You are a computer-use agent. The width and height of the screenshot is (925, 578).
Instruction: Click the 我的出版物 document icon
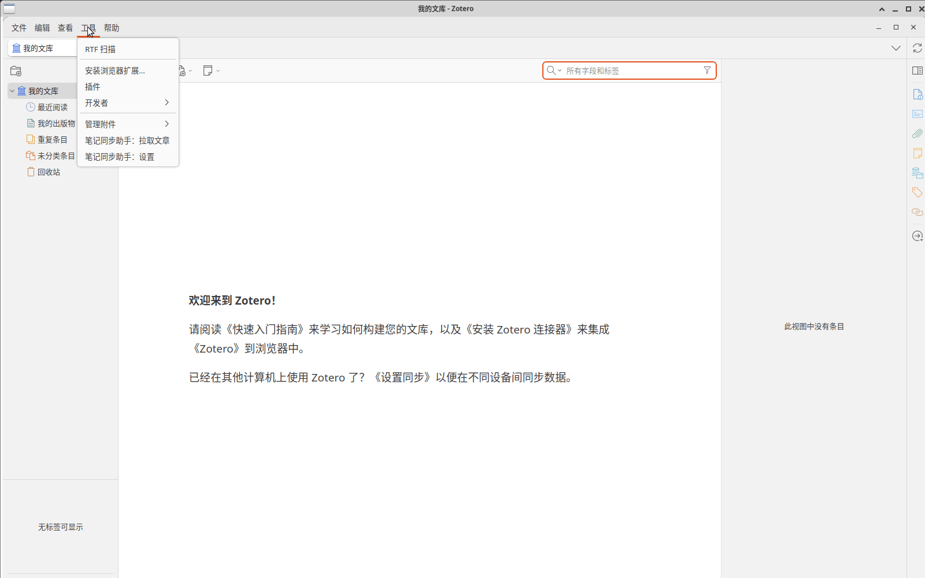[x=31, y=123]
